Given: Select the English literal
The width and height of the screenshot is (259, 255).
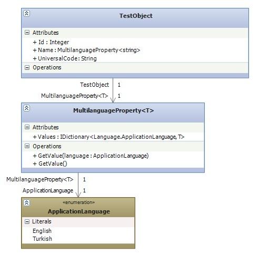Looking at the screenshot, I should 42,231.
